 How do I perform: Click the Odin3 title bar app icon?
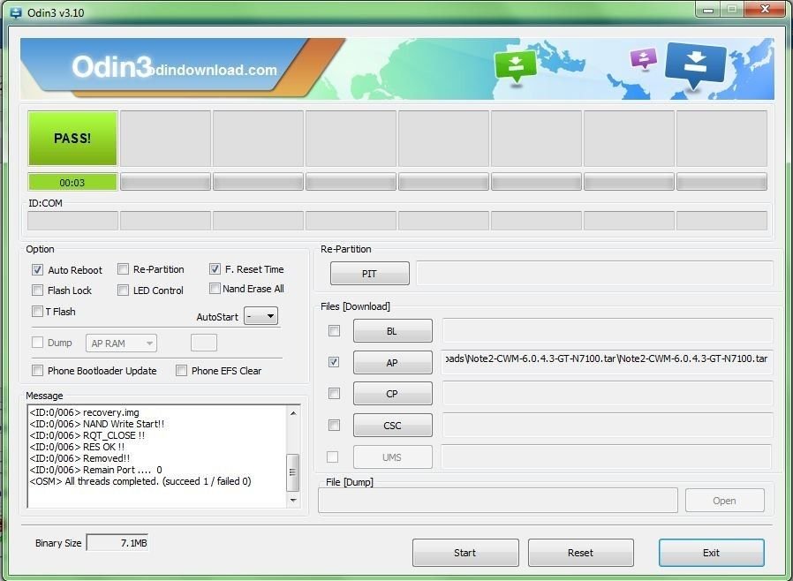(x=16, y=12)
